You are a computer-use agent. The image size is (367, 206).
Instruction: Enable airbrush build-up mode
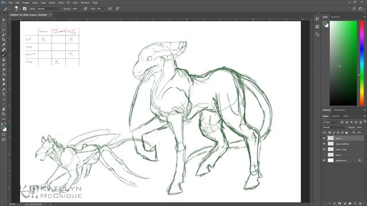point(110,9)
